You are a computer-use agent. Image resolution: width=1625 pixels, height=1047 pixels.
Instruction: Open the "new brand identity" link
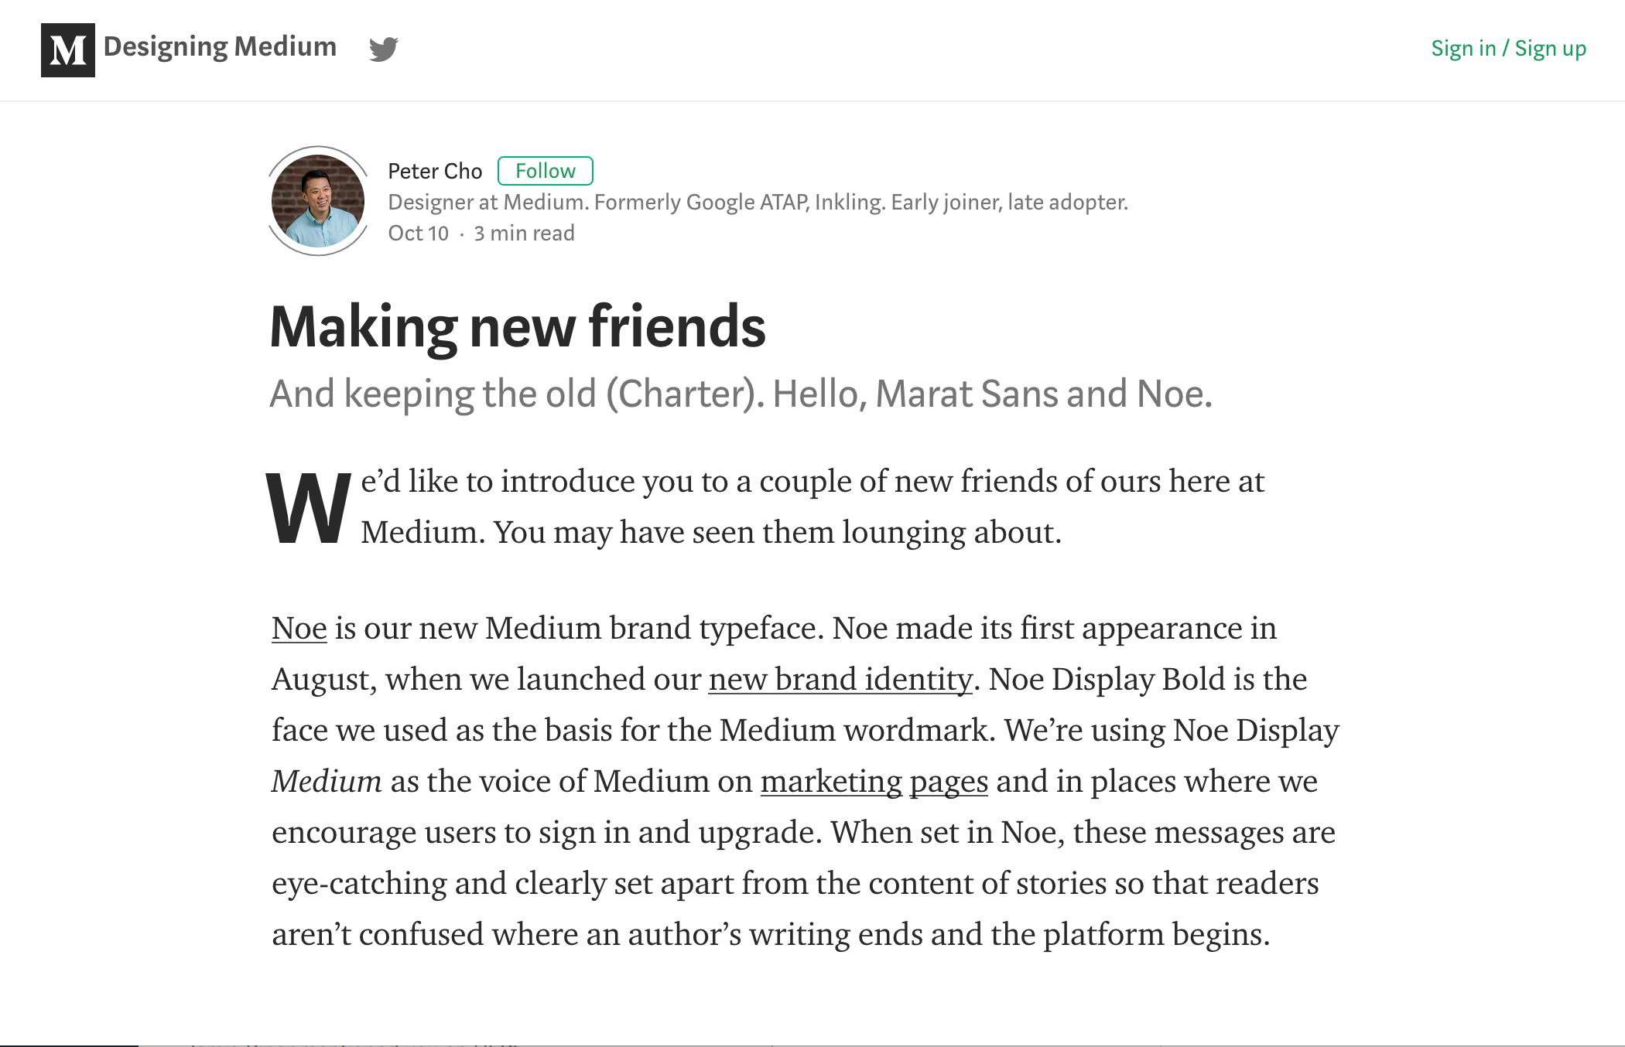click(x=840, y=679)
